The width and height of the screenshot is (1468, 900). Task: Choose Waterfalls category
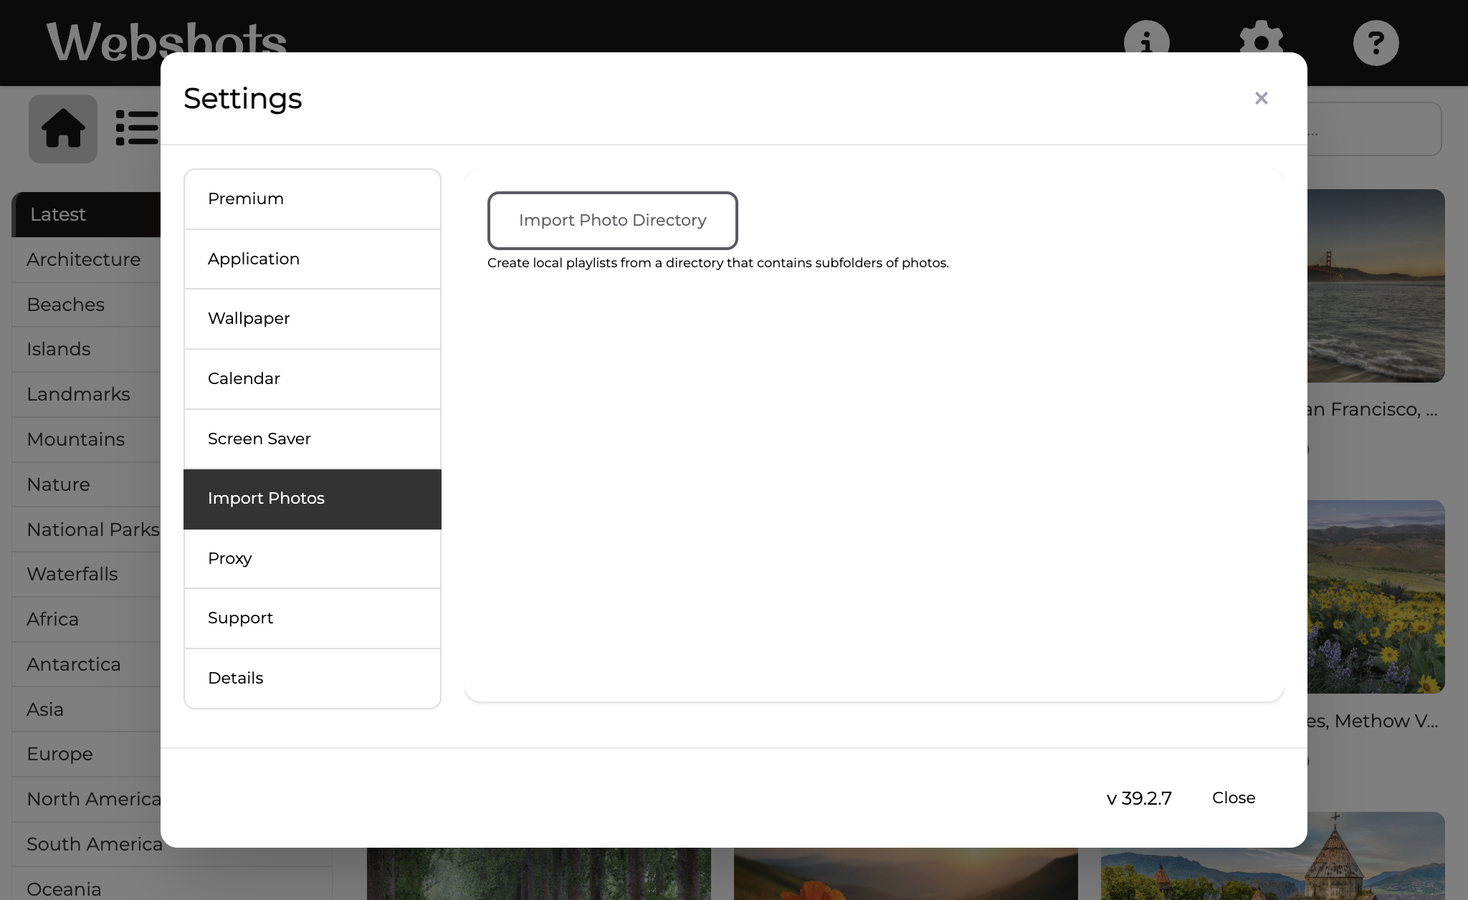[x=86, y=574]
